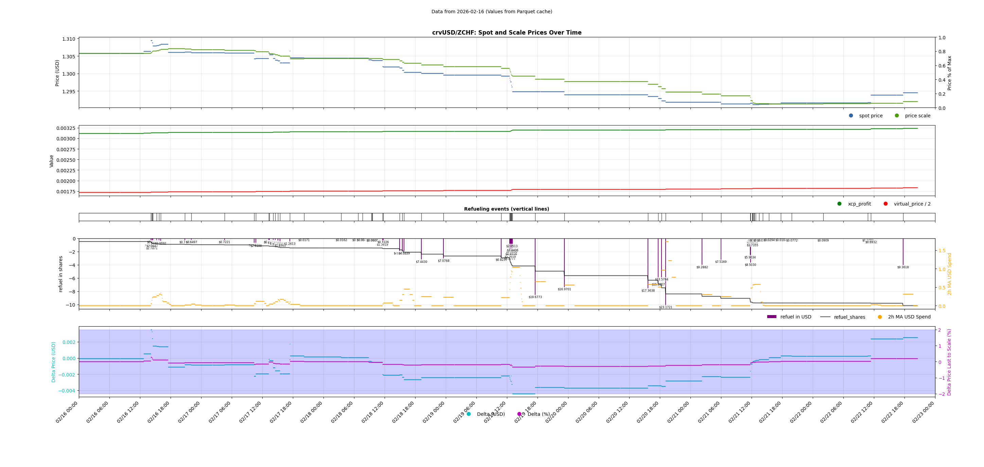
Task: Click the $19.6773 refuel annotation
Action: pos(535,297)
